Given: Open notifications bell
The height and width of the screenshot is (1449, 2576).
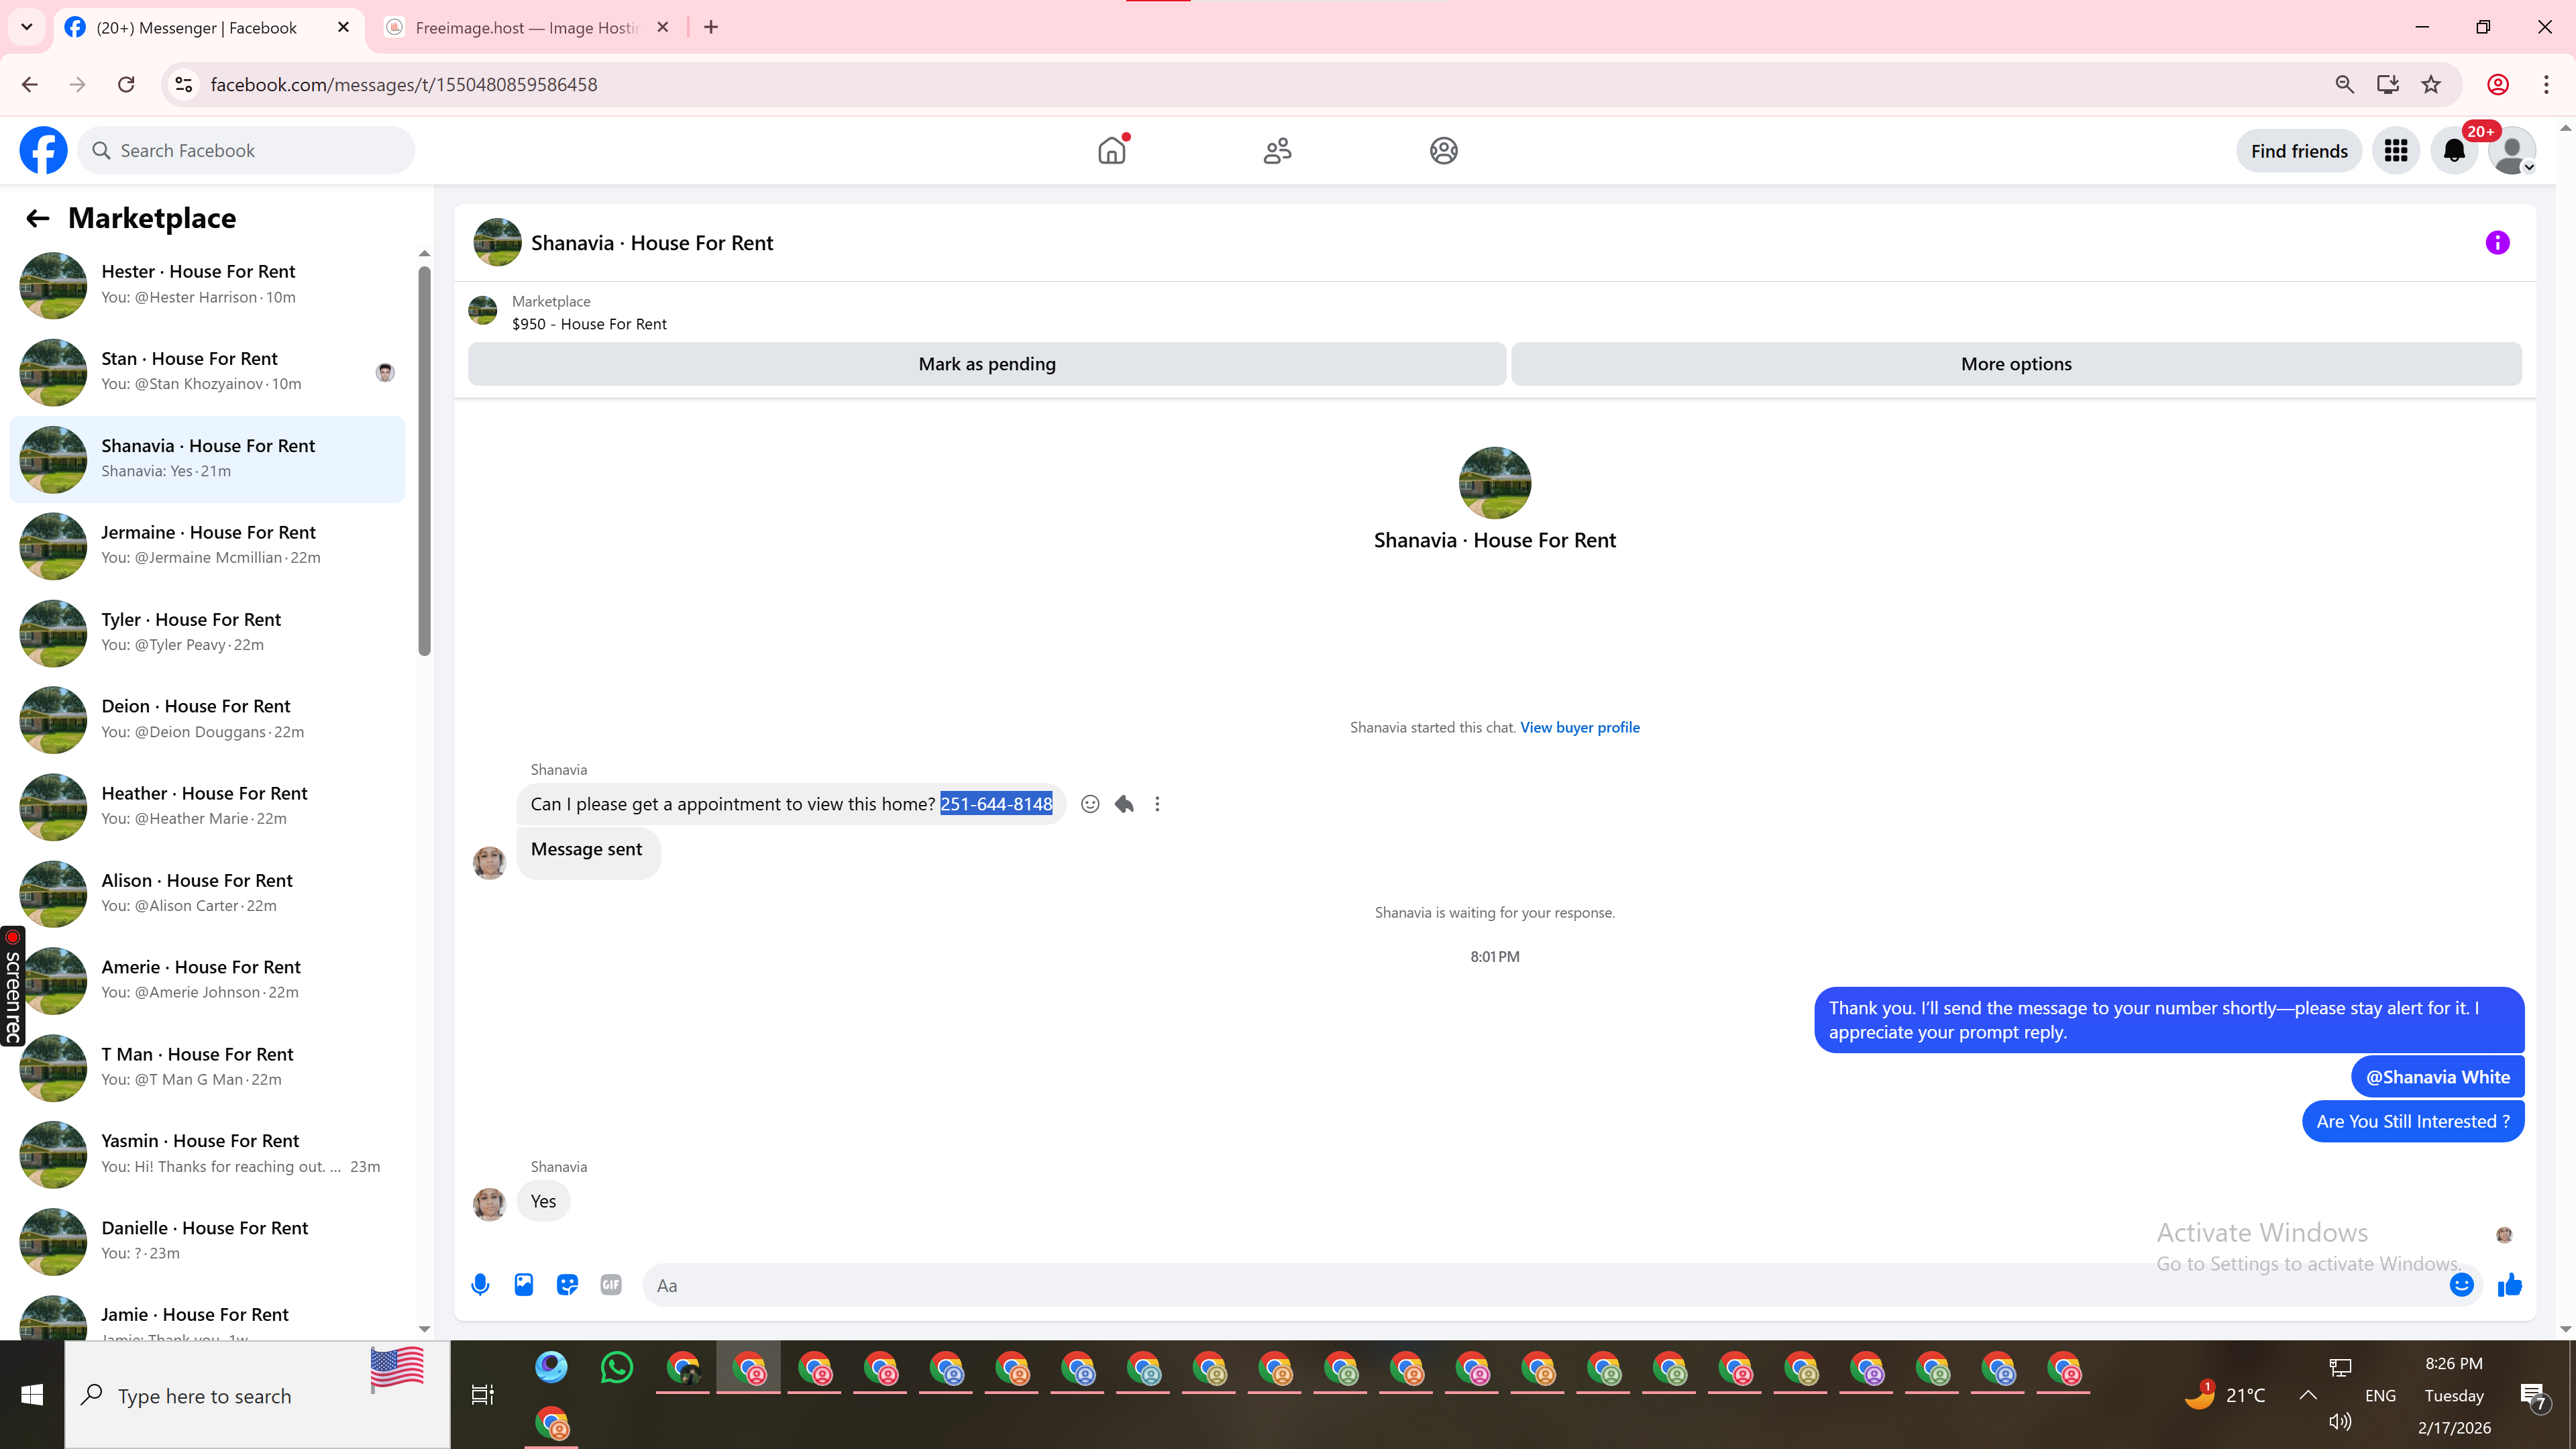Looking at the screenshot, I should 2454,151.
